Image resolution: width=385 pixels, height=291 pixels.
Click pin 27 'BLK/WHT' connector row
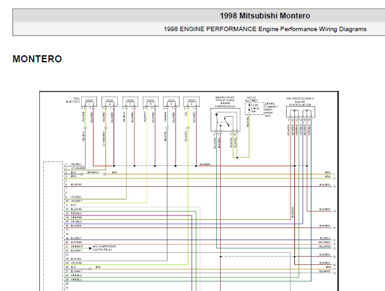pyautogui.click(x=74, y=271)
